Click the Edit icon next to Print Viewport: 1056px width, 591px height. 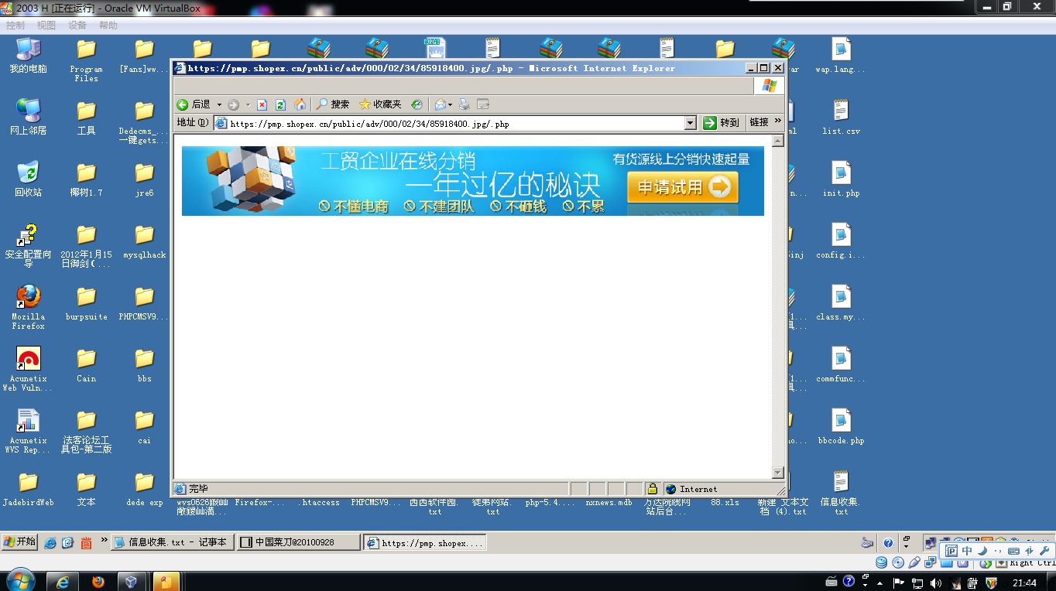[x=482, y=104]
